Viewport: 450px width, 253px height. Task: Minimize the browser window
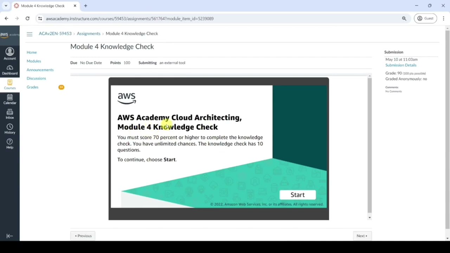[x=417, y=6]
